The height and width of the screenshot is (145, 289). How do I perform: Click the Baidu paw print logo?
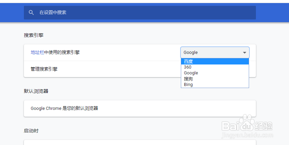click(247, 123)
